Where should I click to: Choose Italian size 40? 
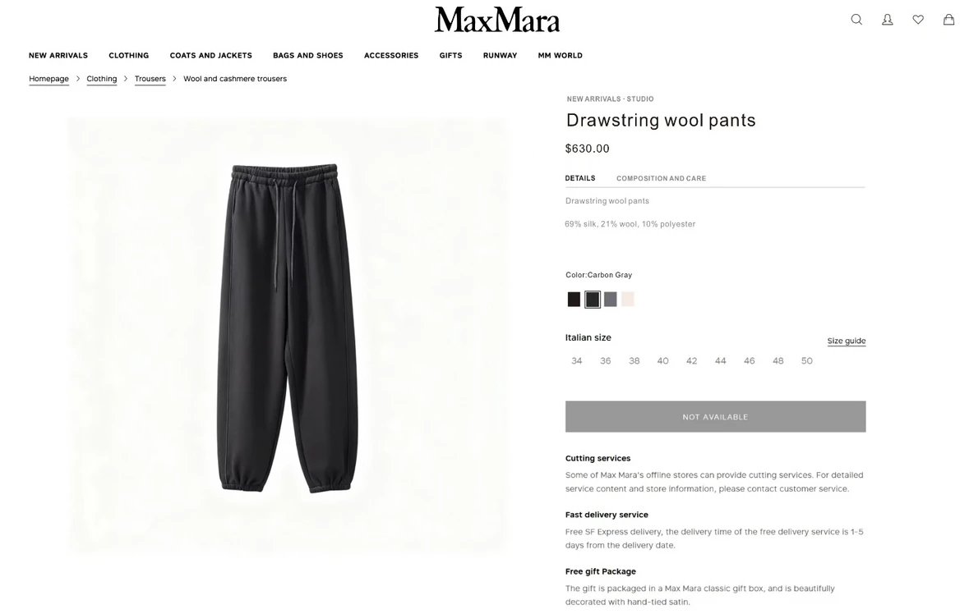[663, 361]
